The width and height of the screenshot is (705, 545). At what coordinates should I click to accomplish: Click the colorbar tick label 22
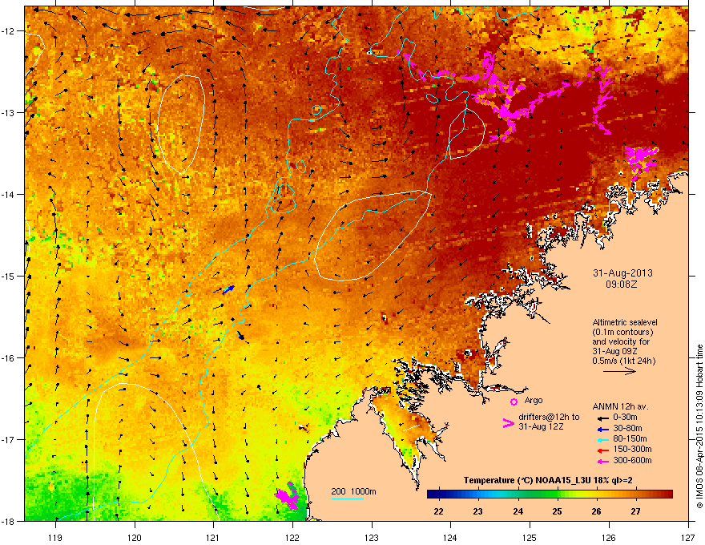tap(438, 511)
